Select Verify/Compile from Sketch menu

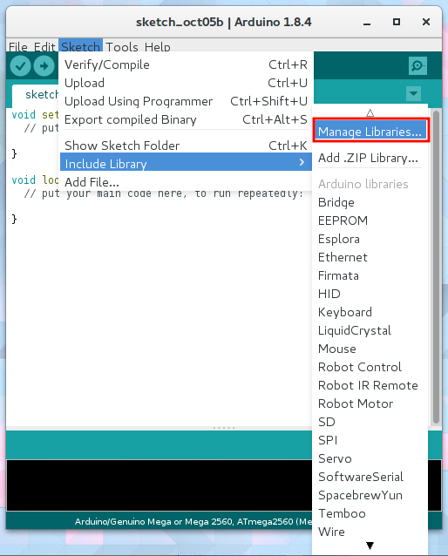click(186, 64)
